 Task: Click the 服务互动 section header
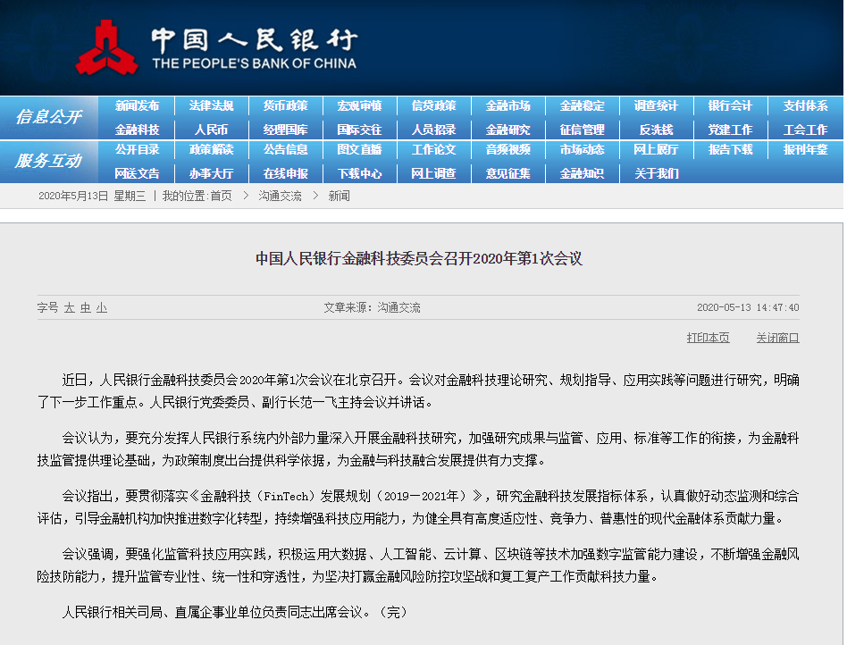[48, 161]
